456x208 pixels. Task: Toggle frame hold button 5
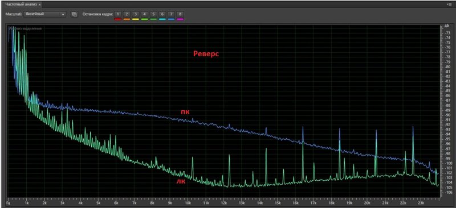153,14
